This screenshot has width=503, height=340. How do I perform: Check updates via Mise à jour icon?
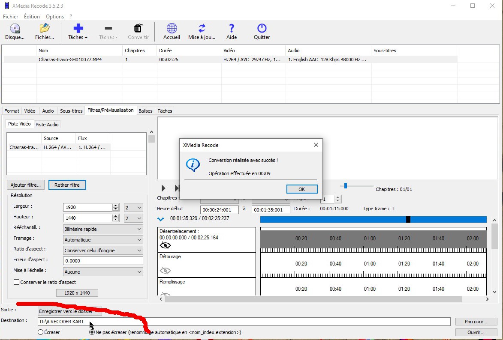tap(202, 31)
